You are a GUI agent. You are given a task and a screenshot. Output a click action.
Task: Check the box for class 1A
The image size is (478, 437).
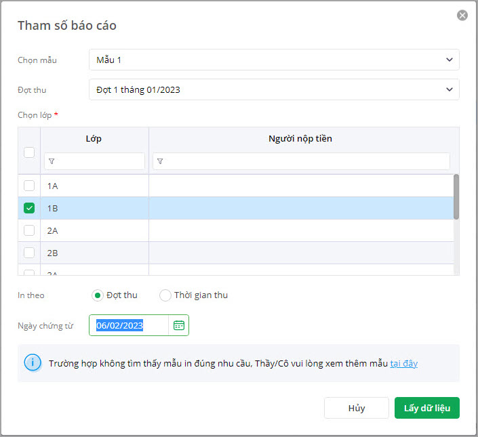coord(29,186)
